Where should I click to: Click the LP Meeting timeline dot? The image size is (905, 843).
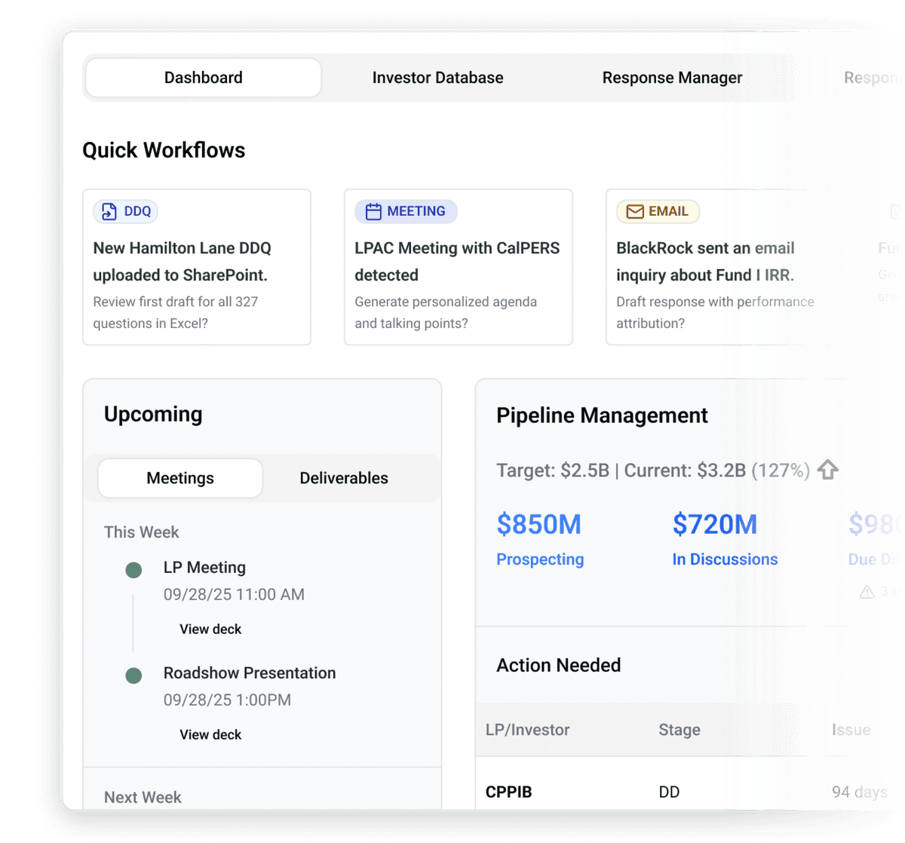(x=133, y=570)
